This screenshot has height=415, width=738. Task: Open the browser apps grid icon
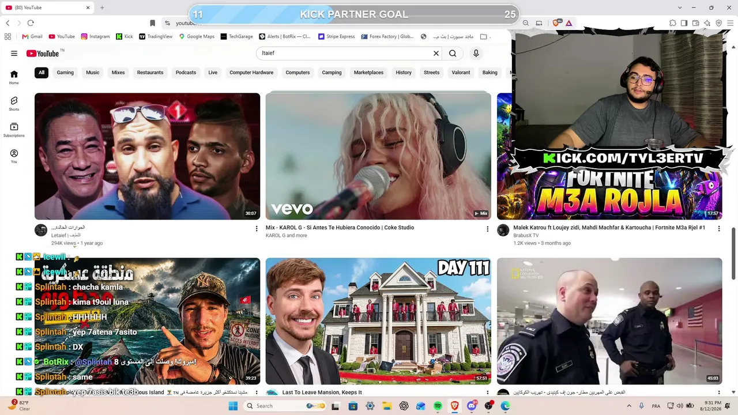pyautogui.click(x=7, y=36)
